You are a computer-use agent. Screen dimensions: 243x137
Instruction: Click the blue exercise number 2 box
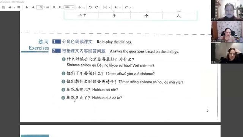point(57,51)
